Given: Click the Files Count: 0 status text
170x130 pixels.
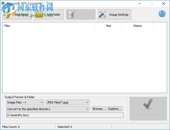Looking at the screenshot, I should [x=11, y=127].
